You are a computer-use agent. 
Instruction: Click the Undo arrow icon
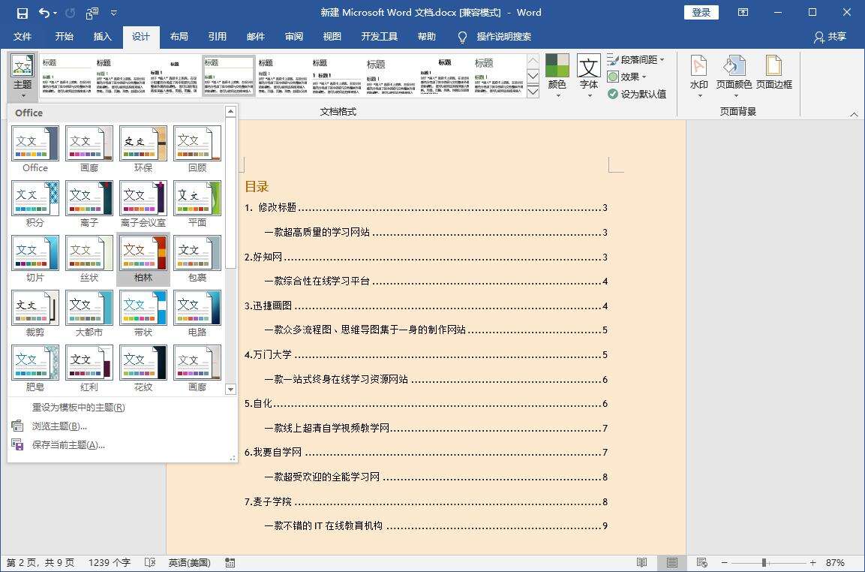click(x=44, y=13)
